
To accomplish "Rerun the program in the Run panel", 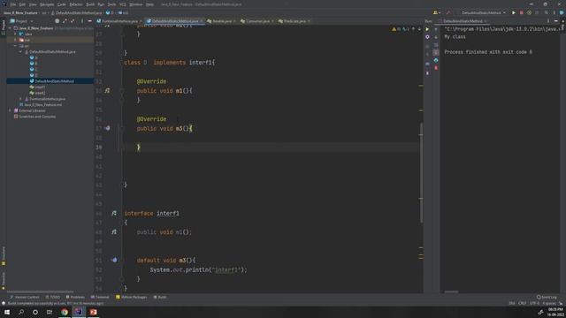I will point(427,29).
